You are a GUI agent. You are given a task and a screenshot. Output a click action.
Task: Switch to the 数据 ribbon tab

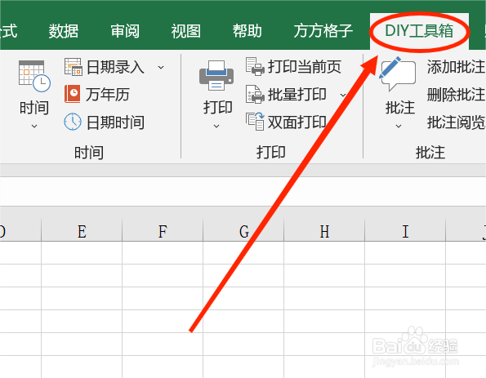[x=64, y=31]
